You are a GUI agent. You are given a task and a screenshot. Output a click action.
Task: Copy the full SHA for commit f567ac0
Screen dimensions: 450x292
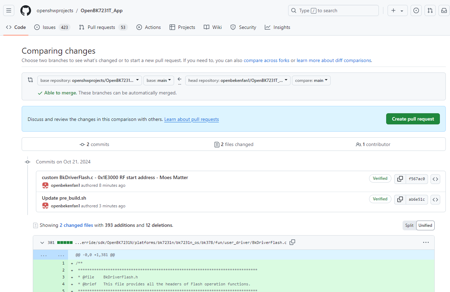pos(400,179)
